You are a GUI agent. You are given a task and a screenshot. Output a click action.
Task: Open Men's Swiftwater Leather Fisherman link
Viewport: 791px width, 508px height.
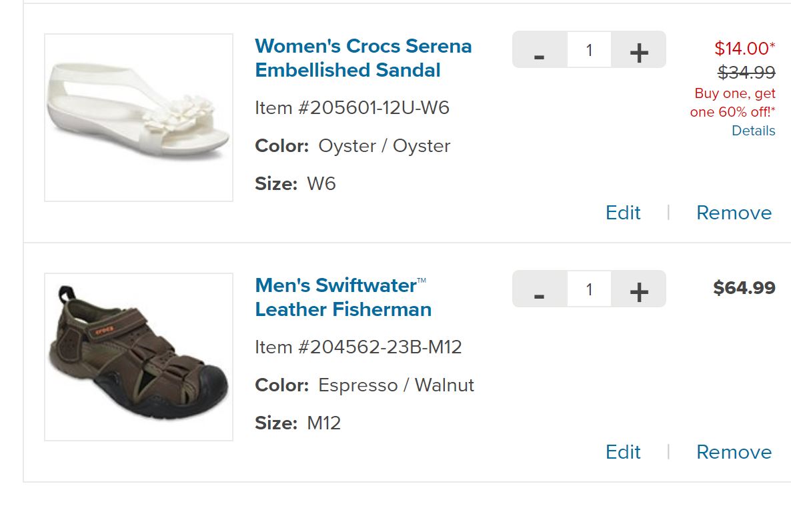[x=343, y=297]
